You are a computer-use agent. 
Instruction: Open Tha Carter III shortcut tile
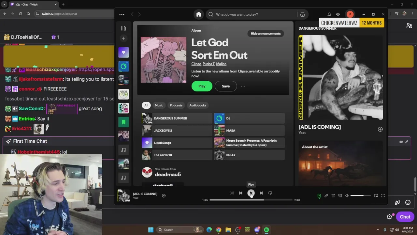point(177,155)
